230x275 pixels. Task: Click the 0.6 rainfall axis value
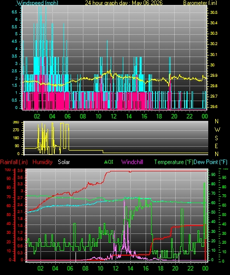[20, 246]
